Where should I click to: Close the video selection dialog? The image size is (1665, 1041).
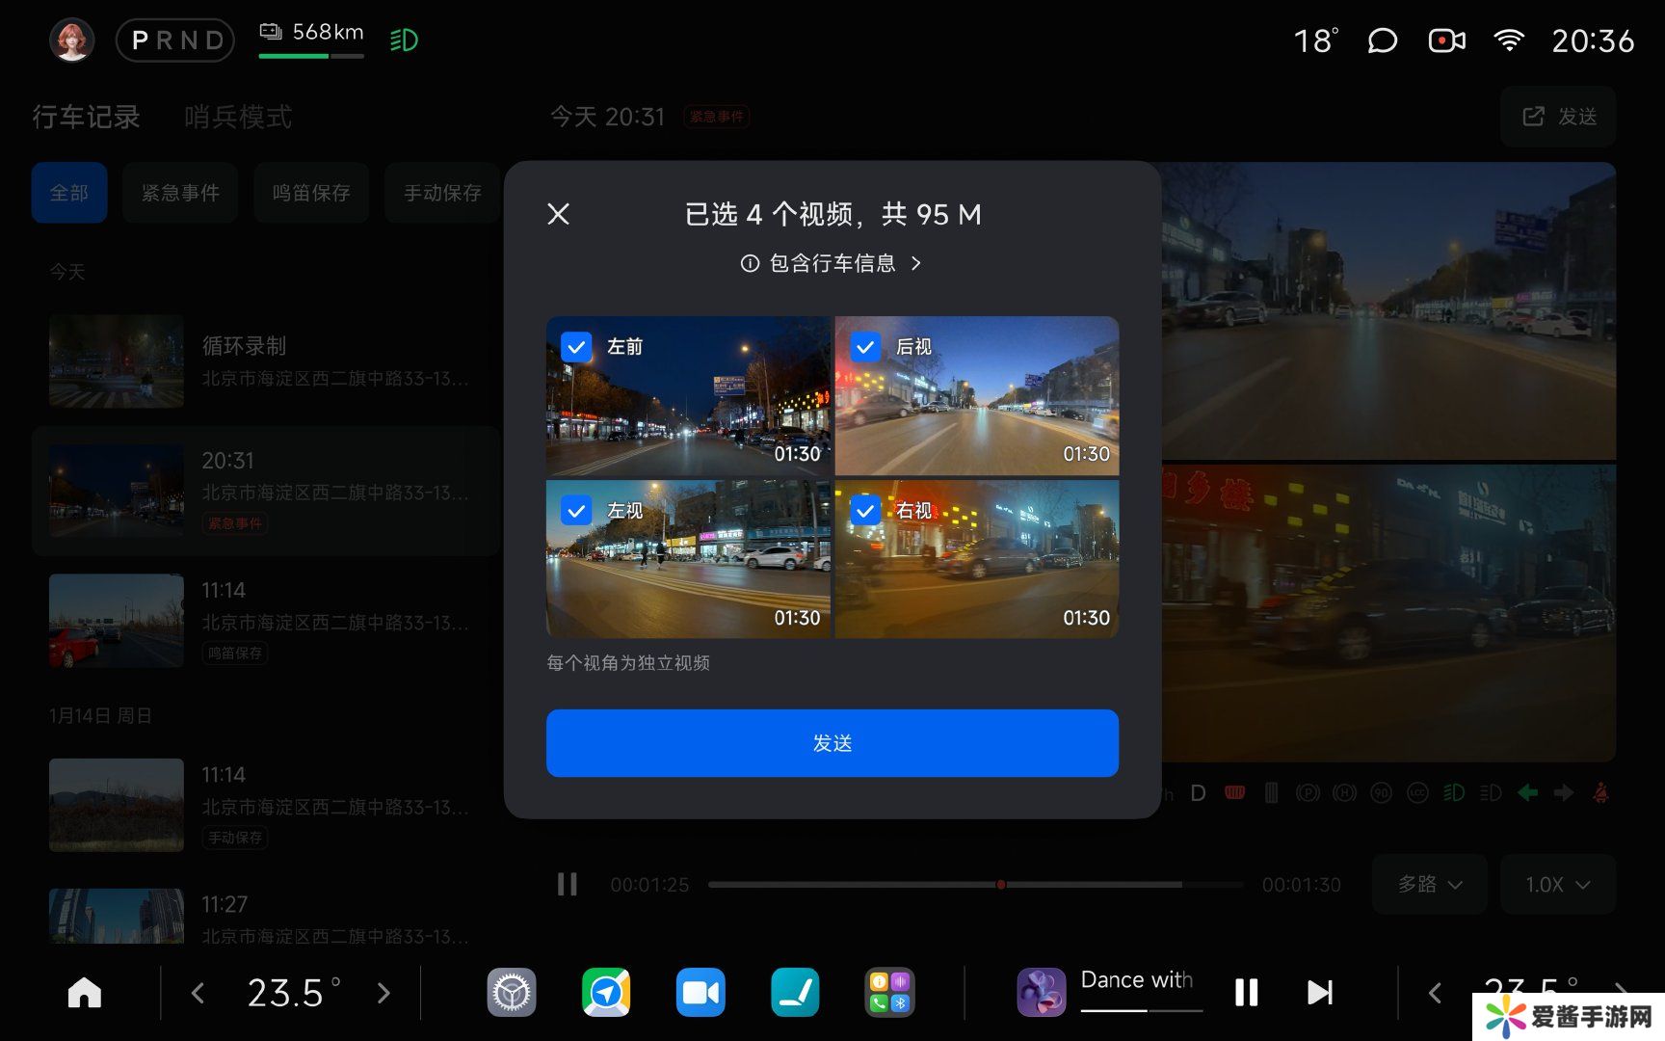click(559, 214)
